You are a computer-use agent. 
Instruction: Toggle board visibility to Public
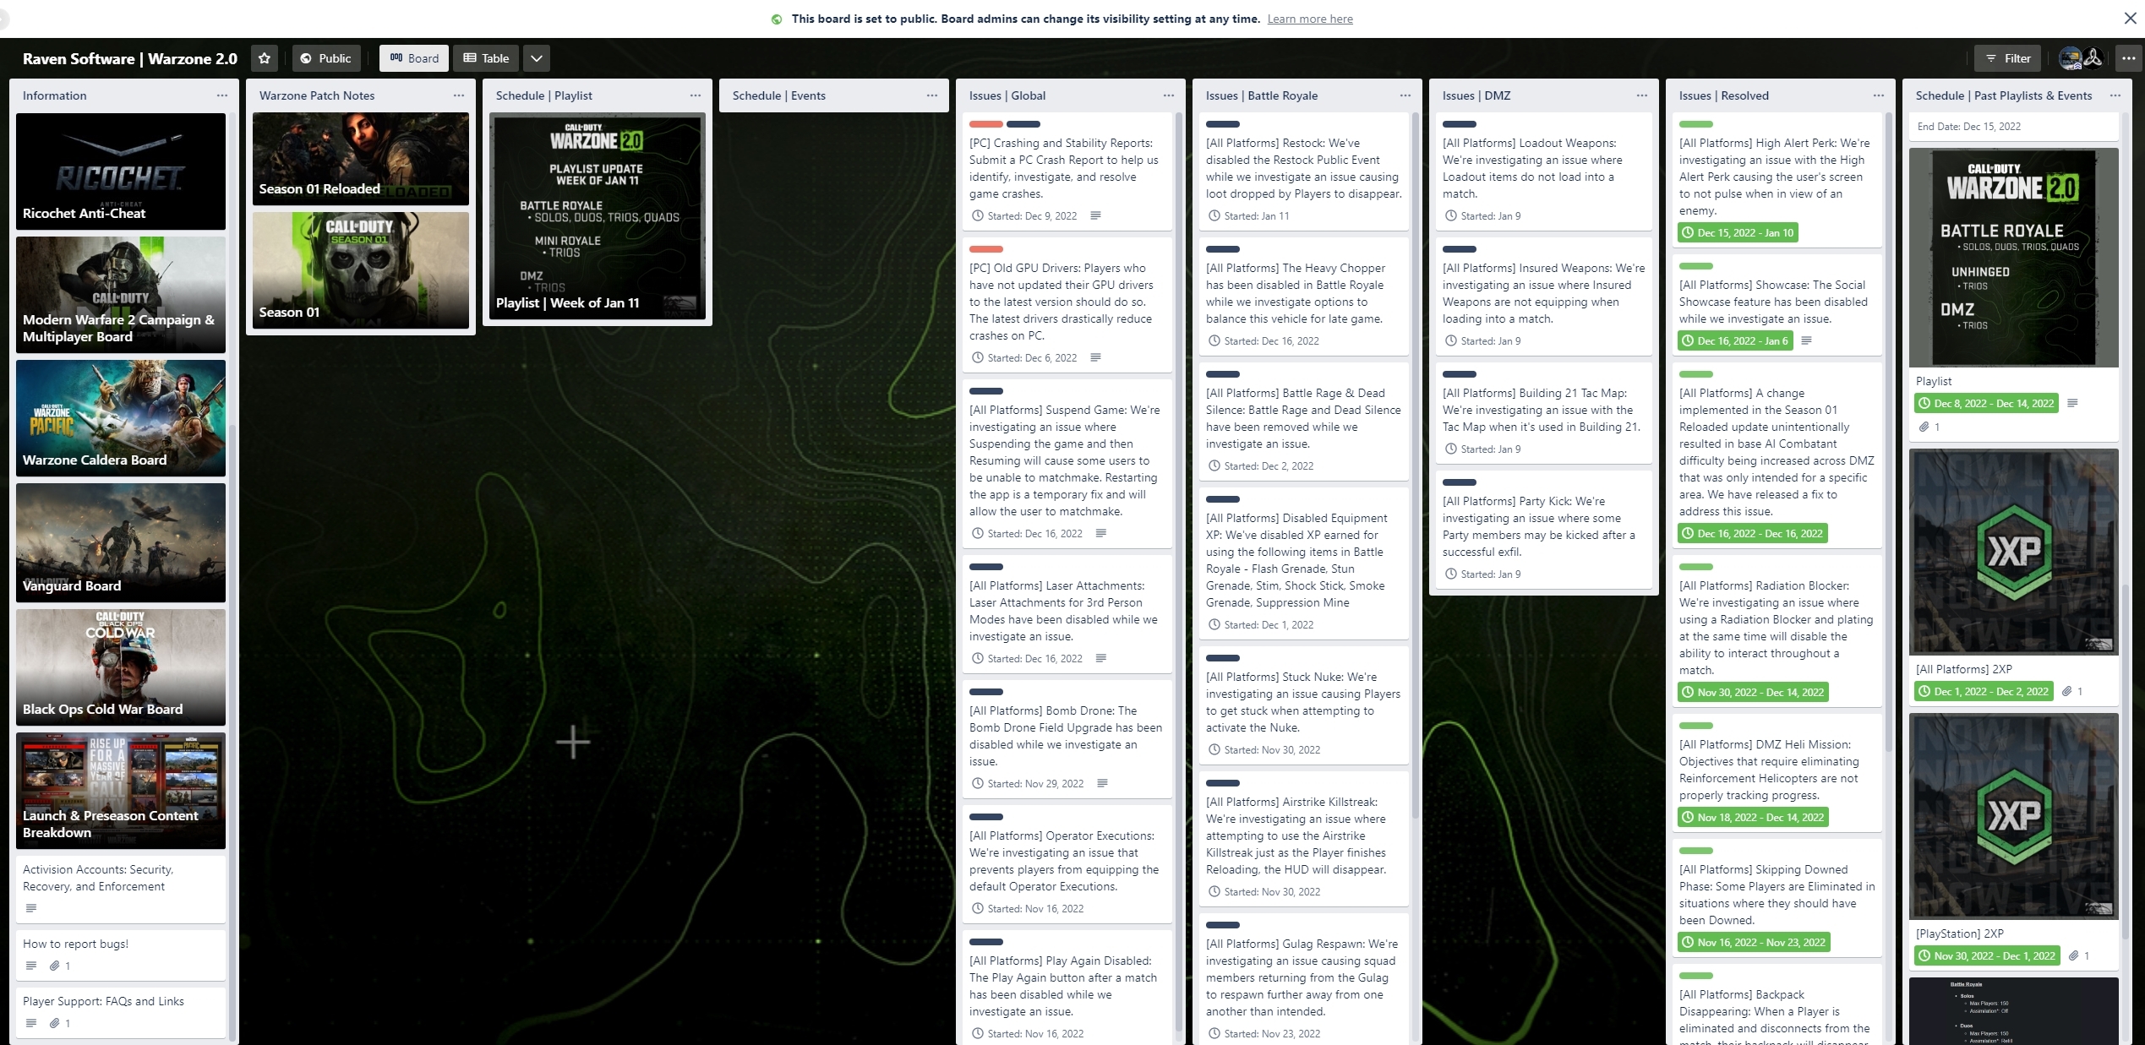pos(325,57)
